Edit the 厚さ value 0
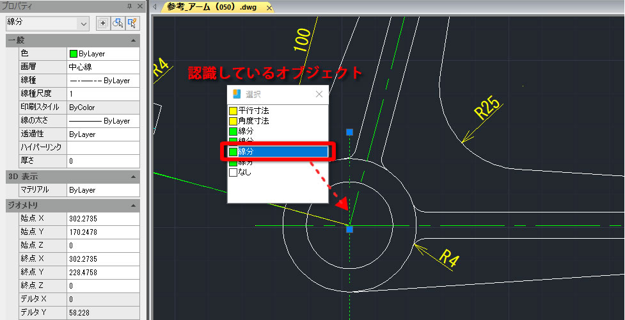The image size is (625, 320). pos(103,161)
